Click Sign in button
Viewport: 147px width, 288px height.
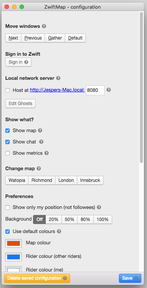tap(18, 62)
